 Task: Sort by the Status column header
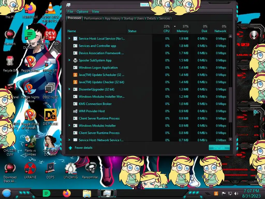pos(139,29)
